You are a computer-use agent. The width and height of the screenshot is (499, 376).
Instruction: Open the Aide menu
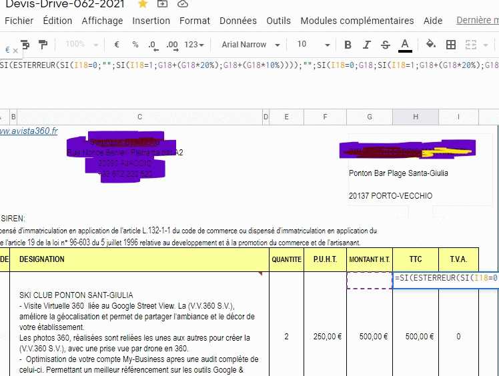click(x=433, y=21)
